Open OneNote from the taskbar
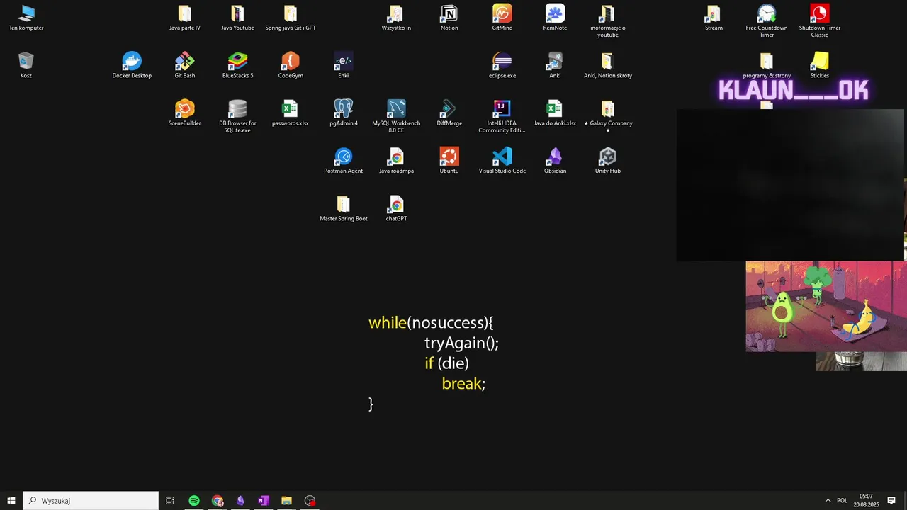Image resolution: width=907 pixels, height=510 pixels. pyautogui.click(x=264, y=501)
